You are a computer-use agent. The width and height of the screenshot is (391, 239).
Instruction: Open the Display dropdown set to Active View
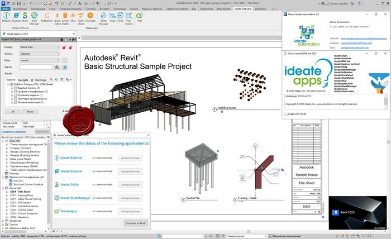40,47
